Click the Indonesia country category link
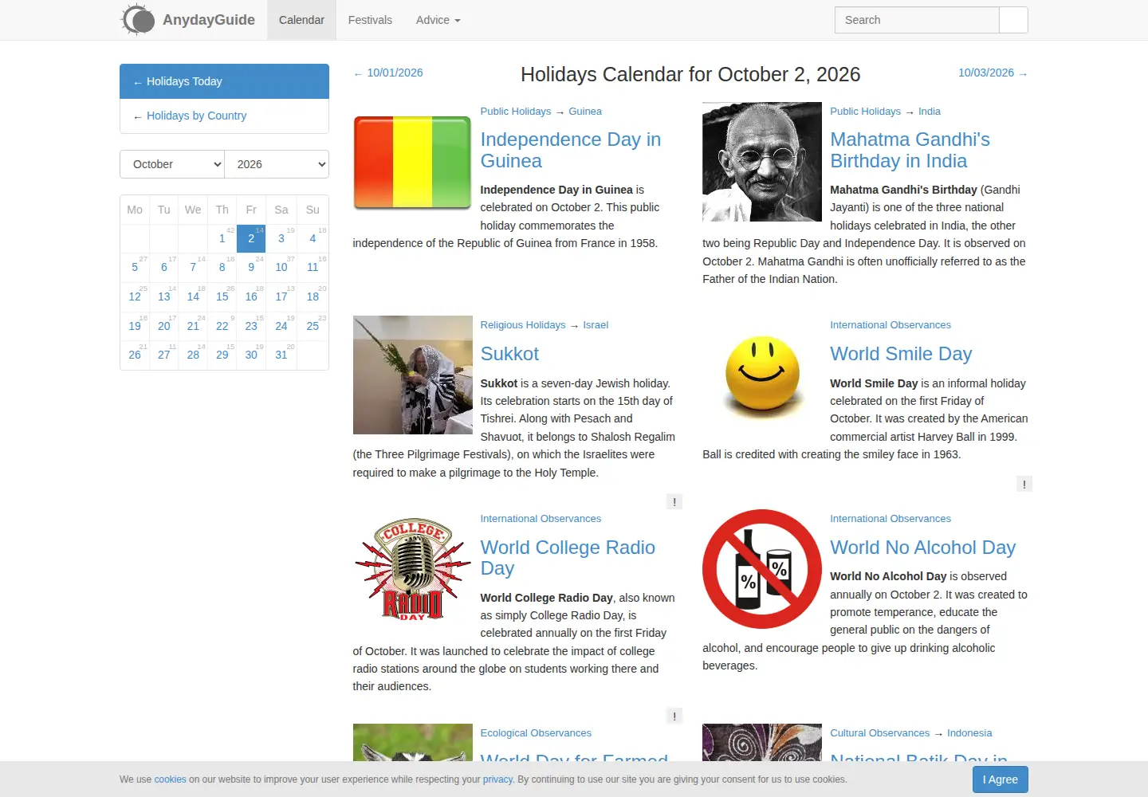Screen dimensions: 1148x797 [969, 733]
